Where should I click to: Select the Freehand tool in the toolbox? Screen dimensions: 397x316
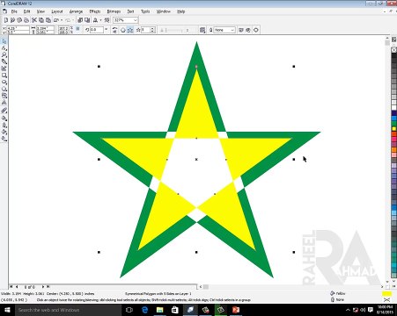click(4, 61)
